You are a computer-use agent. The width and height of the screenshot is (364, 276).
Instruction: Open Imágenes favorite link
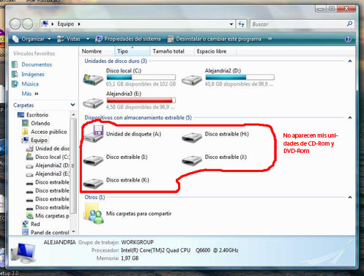tap(33, 74)
